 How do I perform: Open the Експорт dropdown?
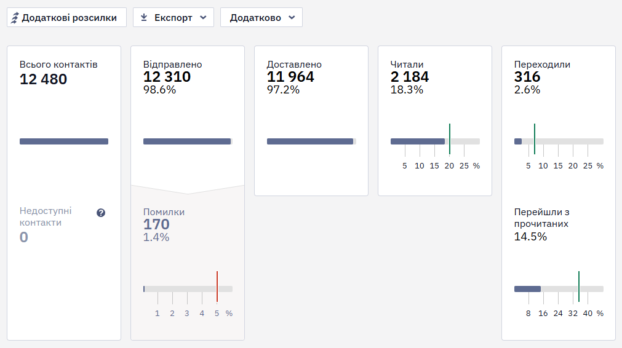click(173, 17)
